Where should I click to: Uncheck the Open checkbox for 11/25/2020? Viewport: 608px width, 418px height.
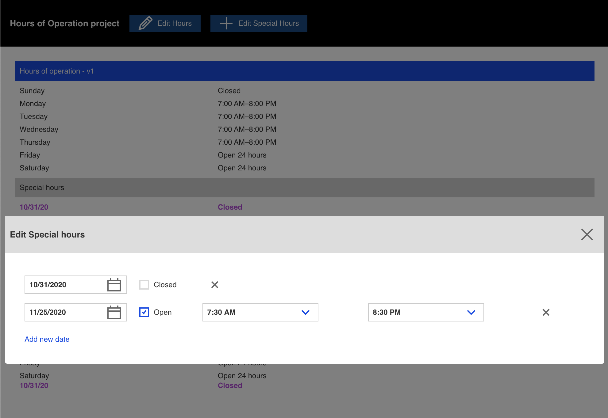144,312
